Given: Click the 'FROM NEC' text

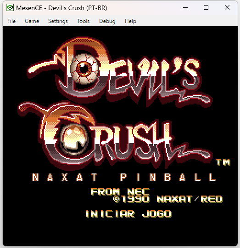Looking at the screenshot, I should click(120, 192).
